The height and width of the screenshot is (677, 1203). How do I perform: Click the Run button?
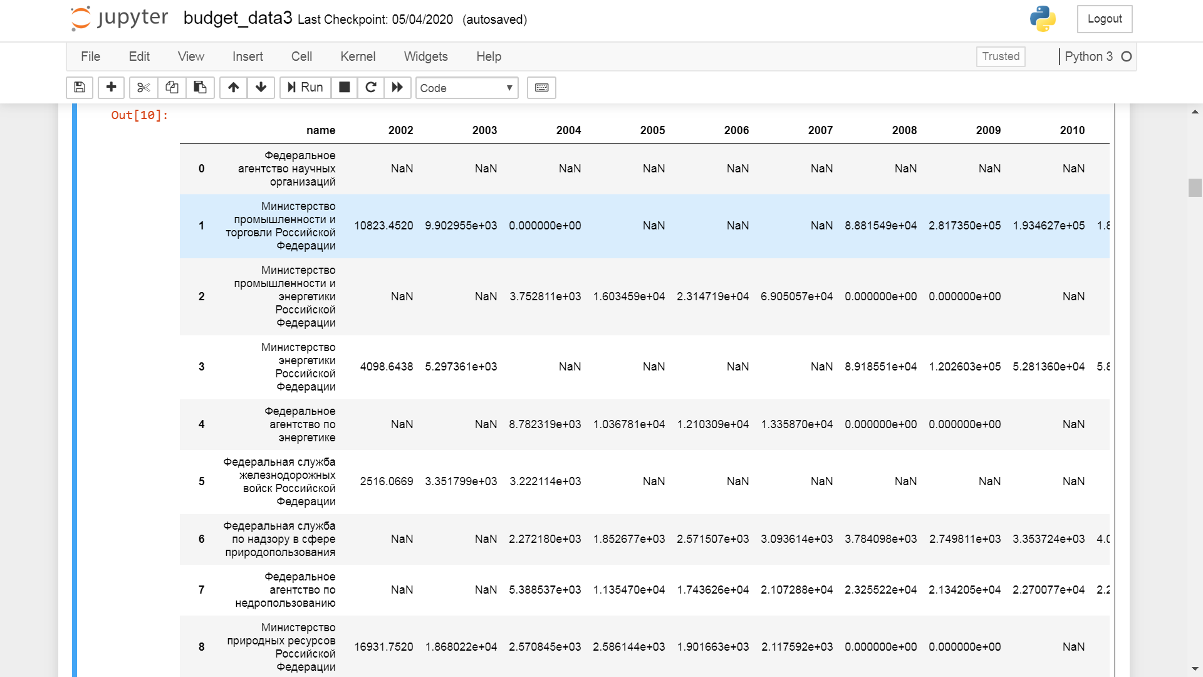pos(305,88)
